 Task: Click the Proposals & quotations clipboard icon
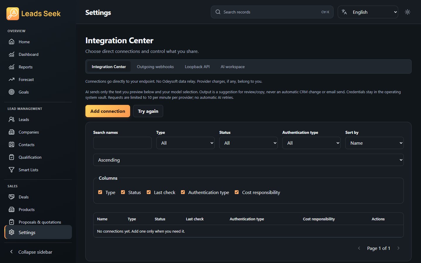pyautogui.click(x=12, y=222)
